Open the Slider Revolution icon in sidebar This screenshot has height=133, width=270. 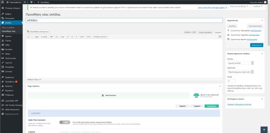[2, 110]
